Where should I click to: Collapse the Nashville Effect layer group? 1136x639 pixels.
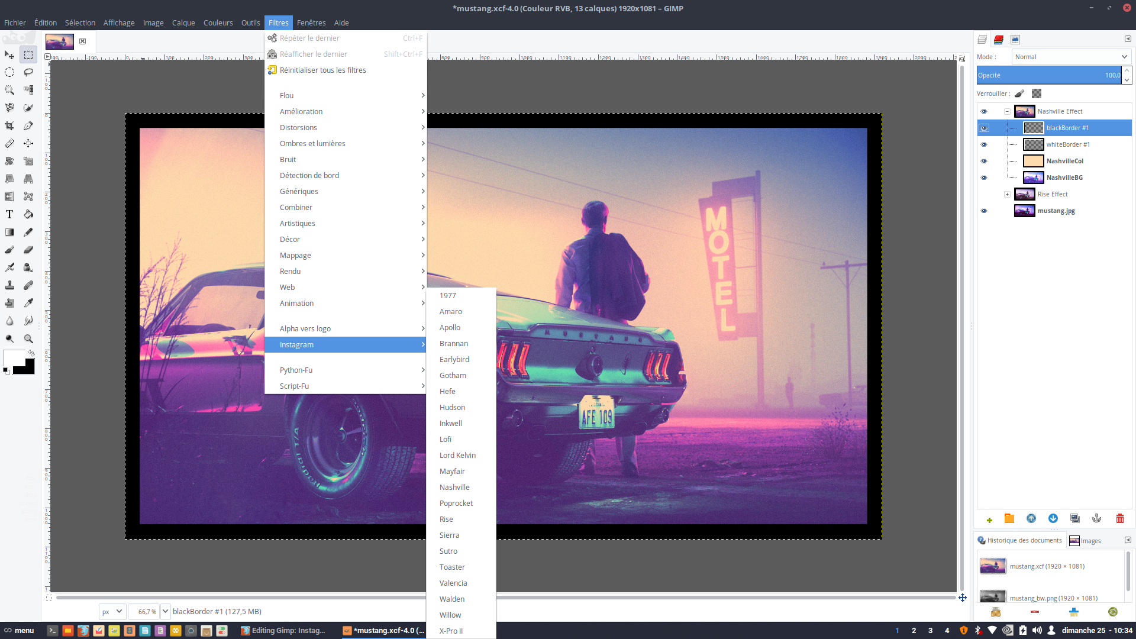point(1006,111)
